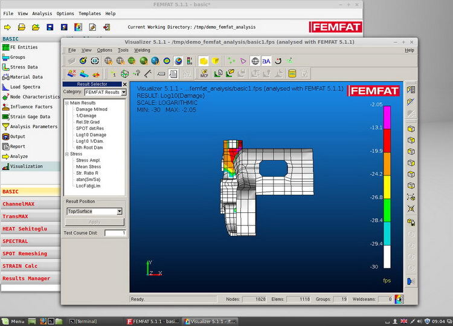Click the Node Characteristics sidebar icon

tap(5, 97)
